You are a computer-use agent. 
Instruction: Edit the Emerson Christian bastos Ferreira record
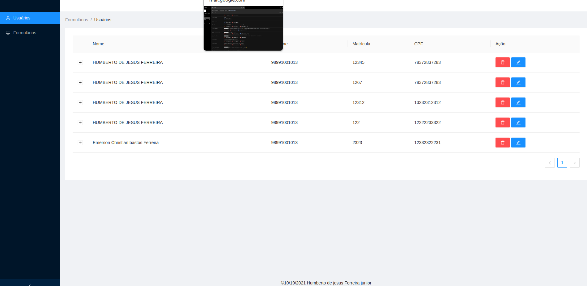click(518, 143)
